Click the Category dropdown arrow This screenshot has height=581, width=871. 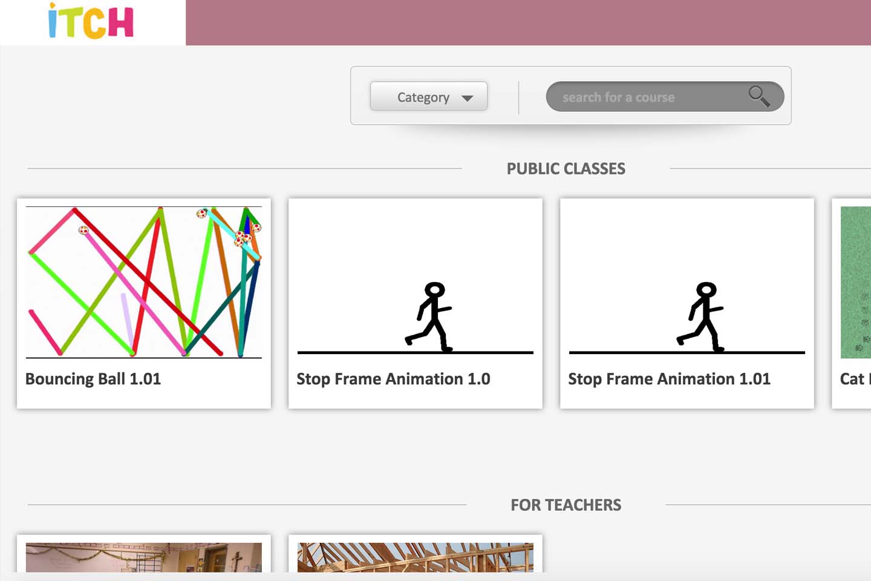467,98
